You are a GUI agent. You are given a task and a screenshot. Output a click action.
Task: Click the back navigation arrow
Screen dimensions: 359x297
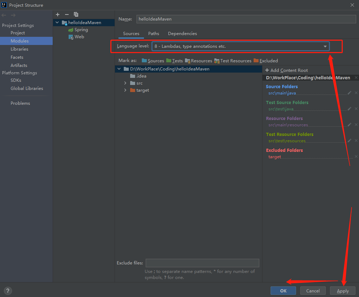click(4, 15)
